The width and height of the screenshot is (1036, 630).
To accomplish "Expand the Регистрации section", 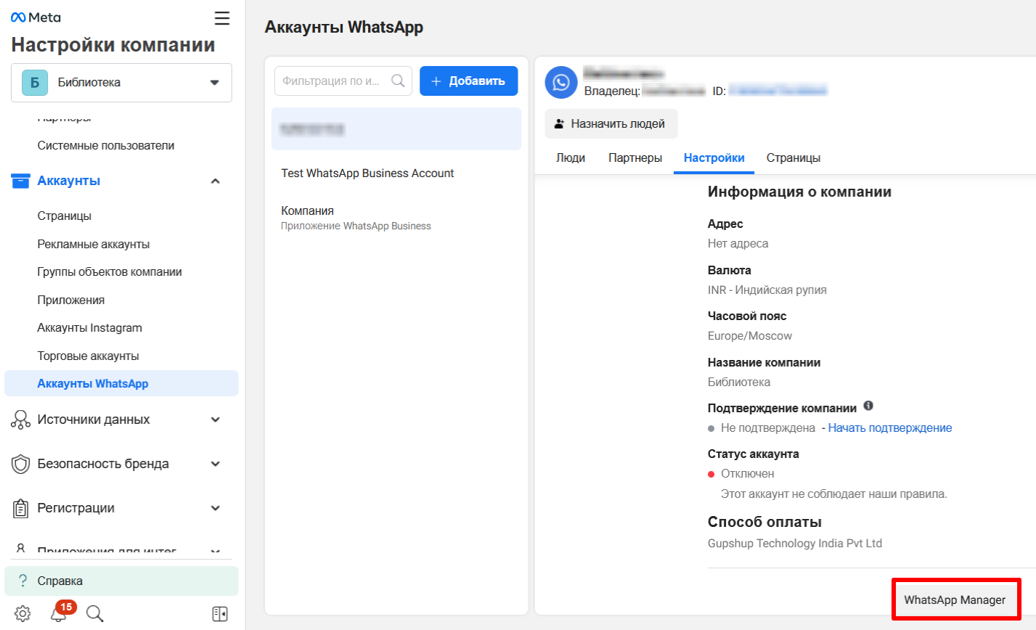I will coord(215,508).
